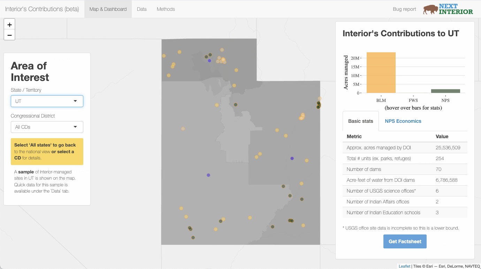Open the Bug report link

point(404,9)
